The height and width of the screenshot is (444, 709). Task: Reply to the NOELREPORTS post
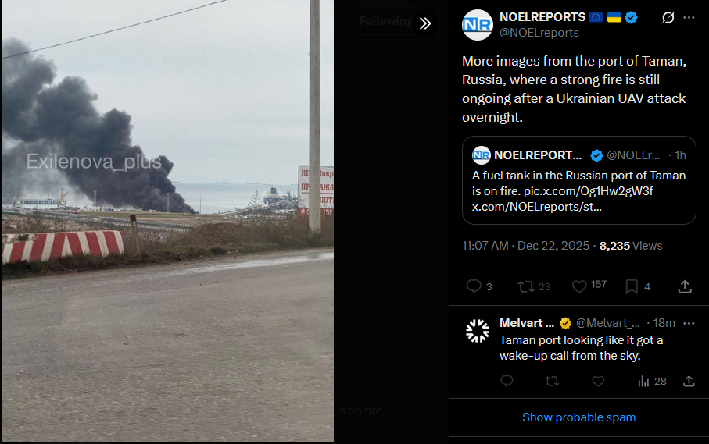click(479, 286)
